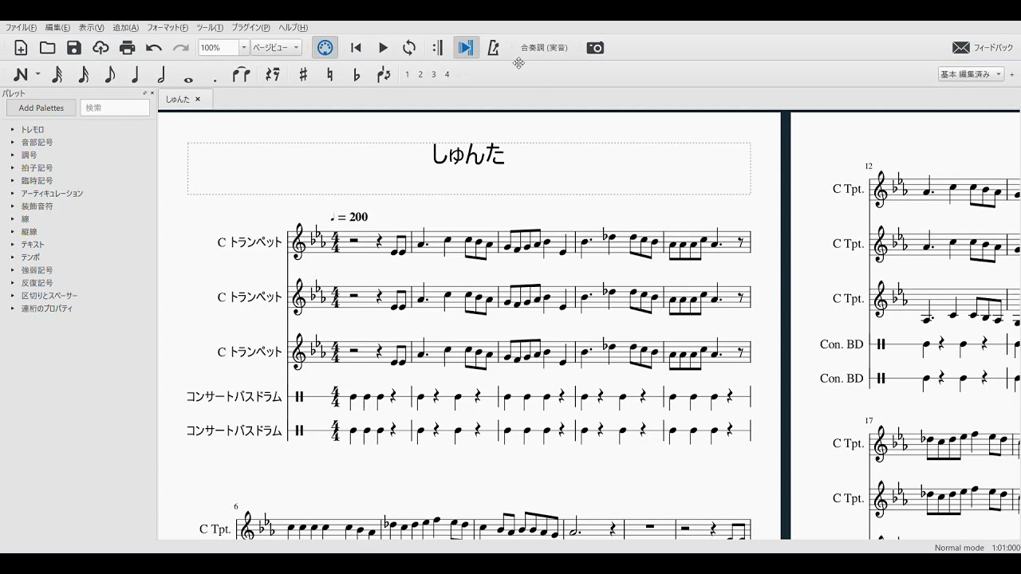Start playback with the play button

[x=383, y=48]
